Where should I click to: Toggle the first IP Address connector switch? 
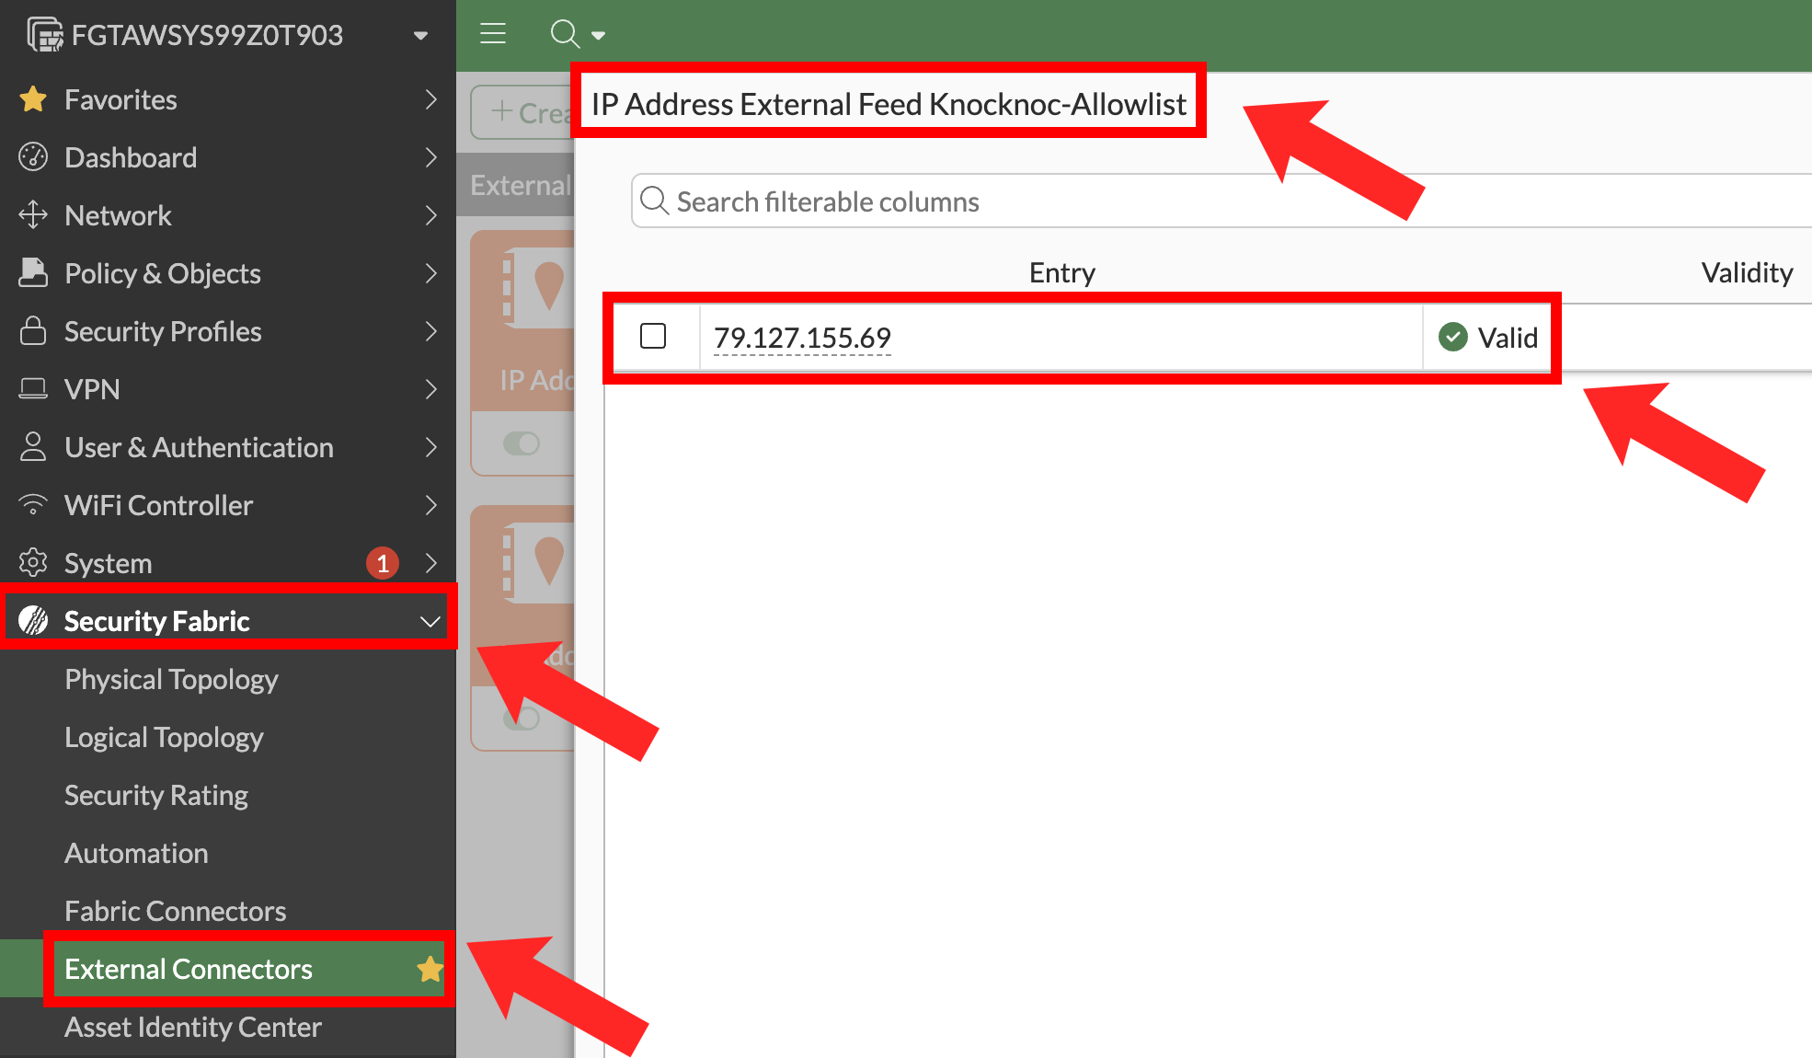coord(522,443)
